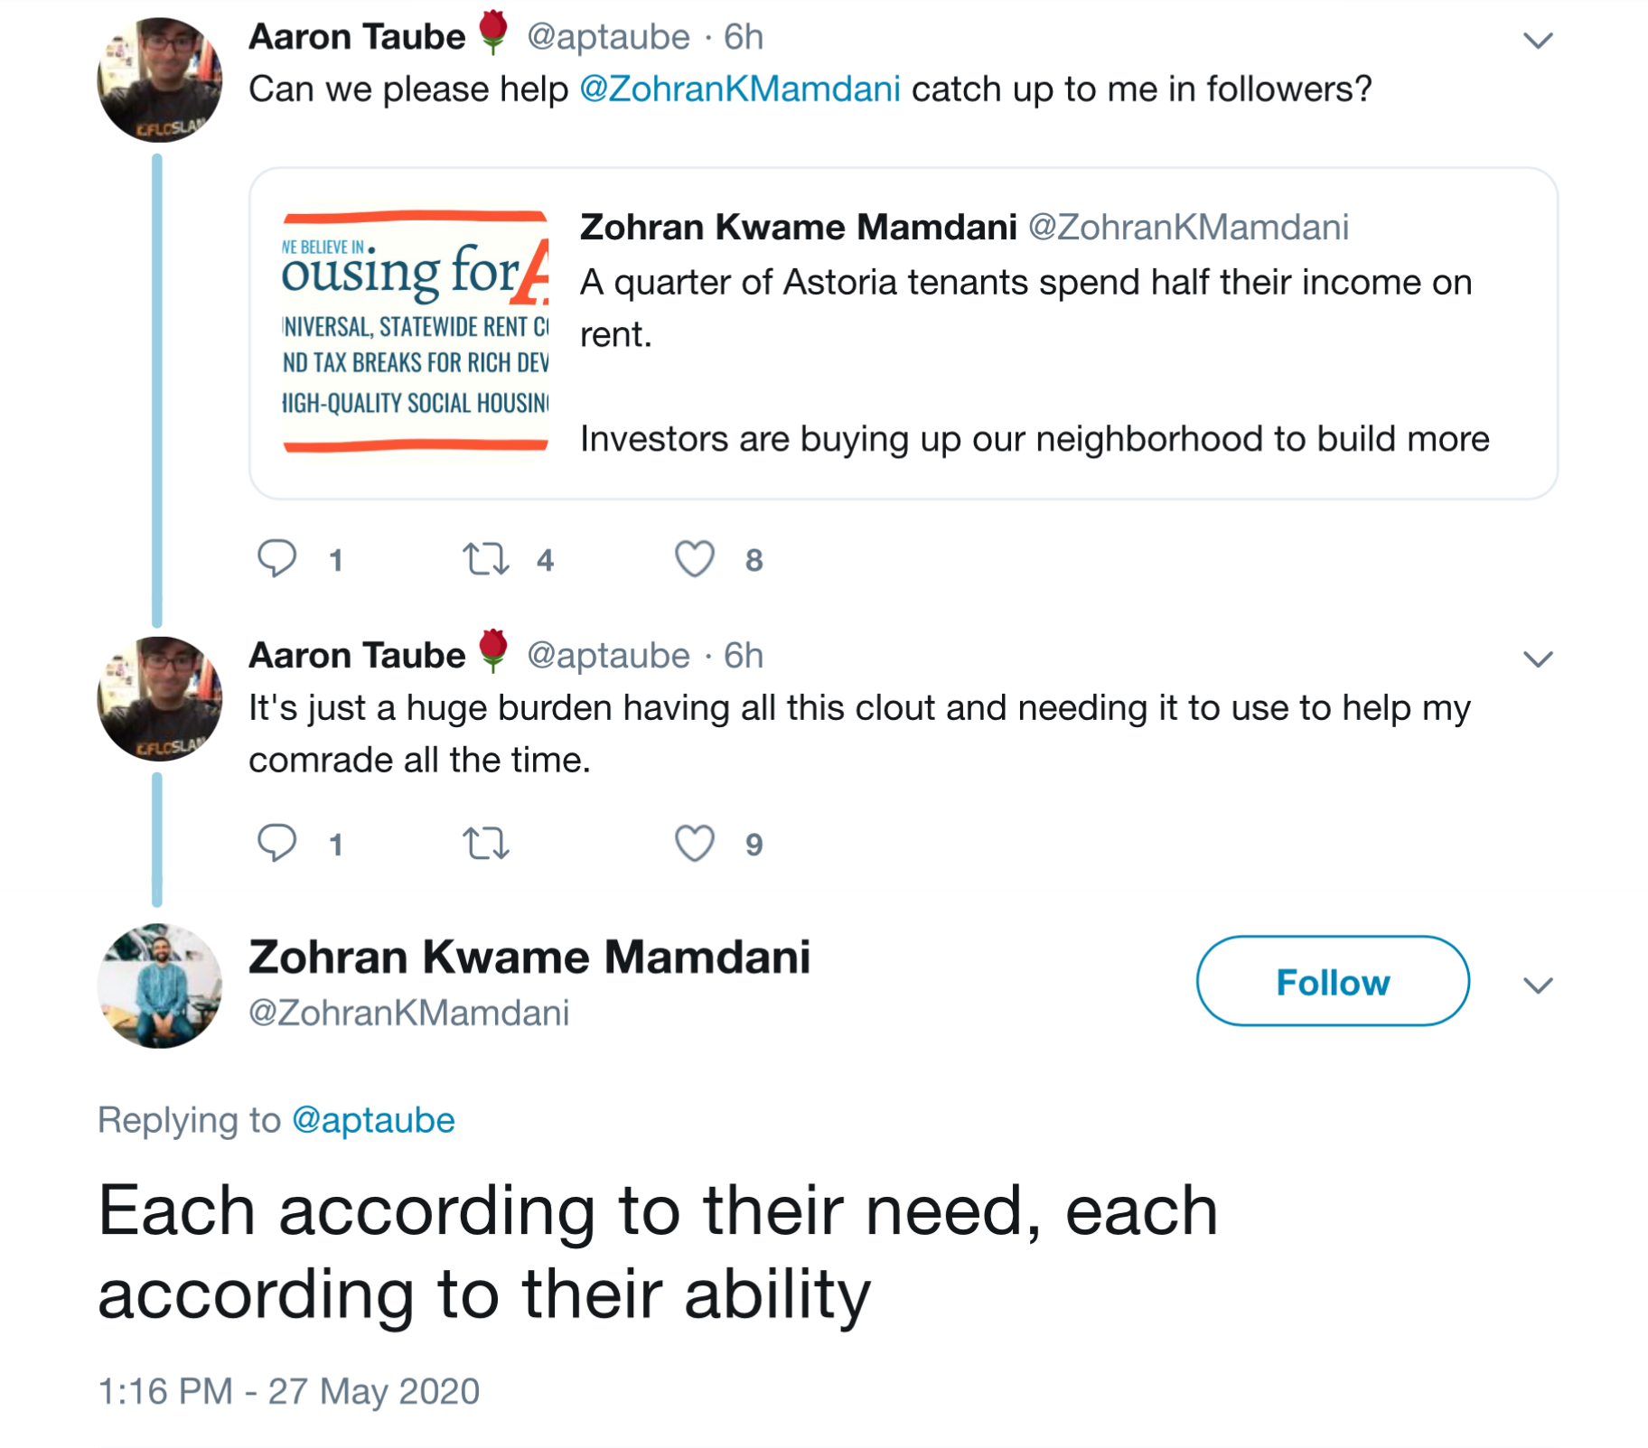Open Aaron Taube's avatar on first tweet

point(160,79)
